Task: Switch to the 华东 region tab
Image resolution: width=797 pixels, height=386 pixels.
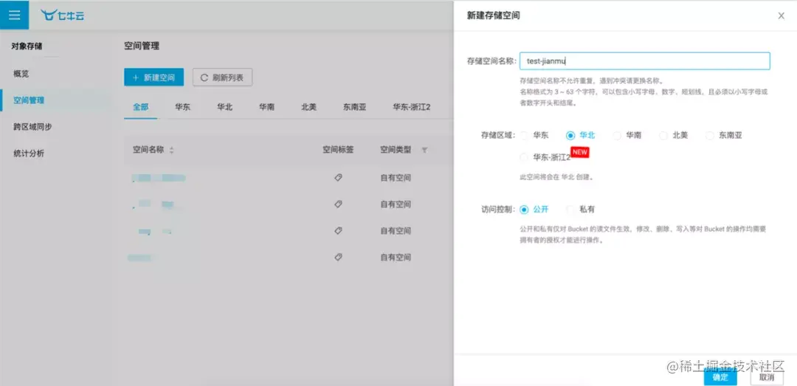Action: click(183, 107)
